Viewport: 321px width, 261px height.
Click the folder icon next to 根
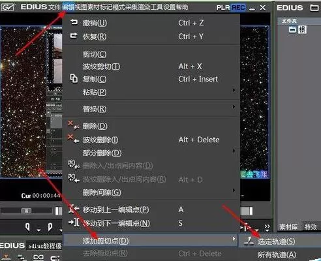click(292, 29)
